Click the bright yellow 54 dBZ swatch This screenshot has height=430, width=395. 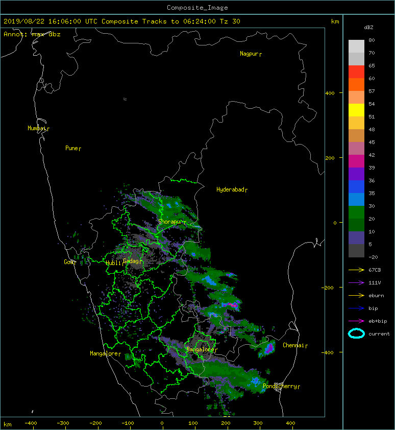[x=356, y=110]
